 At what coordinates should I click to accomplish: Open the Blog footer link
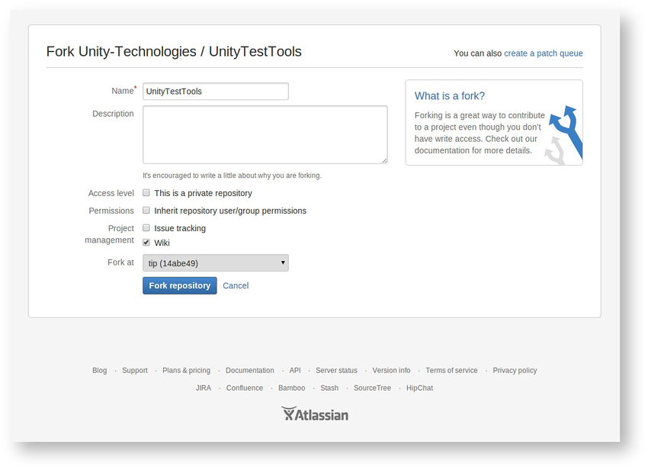tap(100, 371)
